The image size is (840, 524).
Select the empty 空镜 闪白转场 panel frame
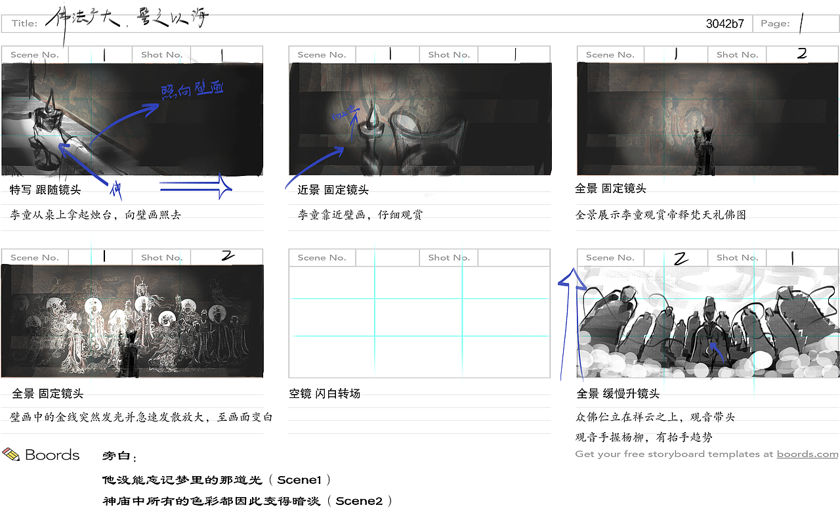[x=420, y=322]
